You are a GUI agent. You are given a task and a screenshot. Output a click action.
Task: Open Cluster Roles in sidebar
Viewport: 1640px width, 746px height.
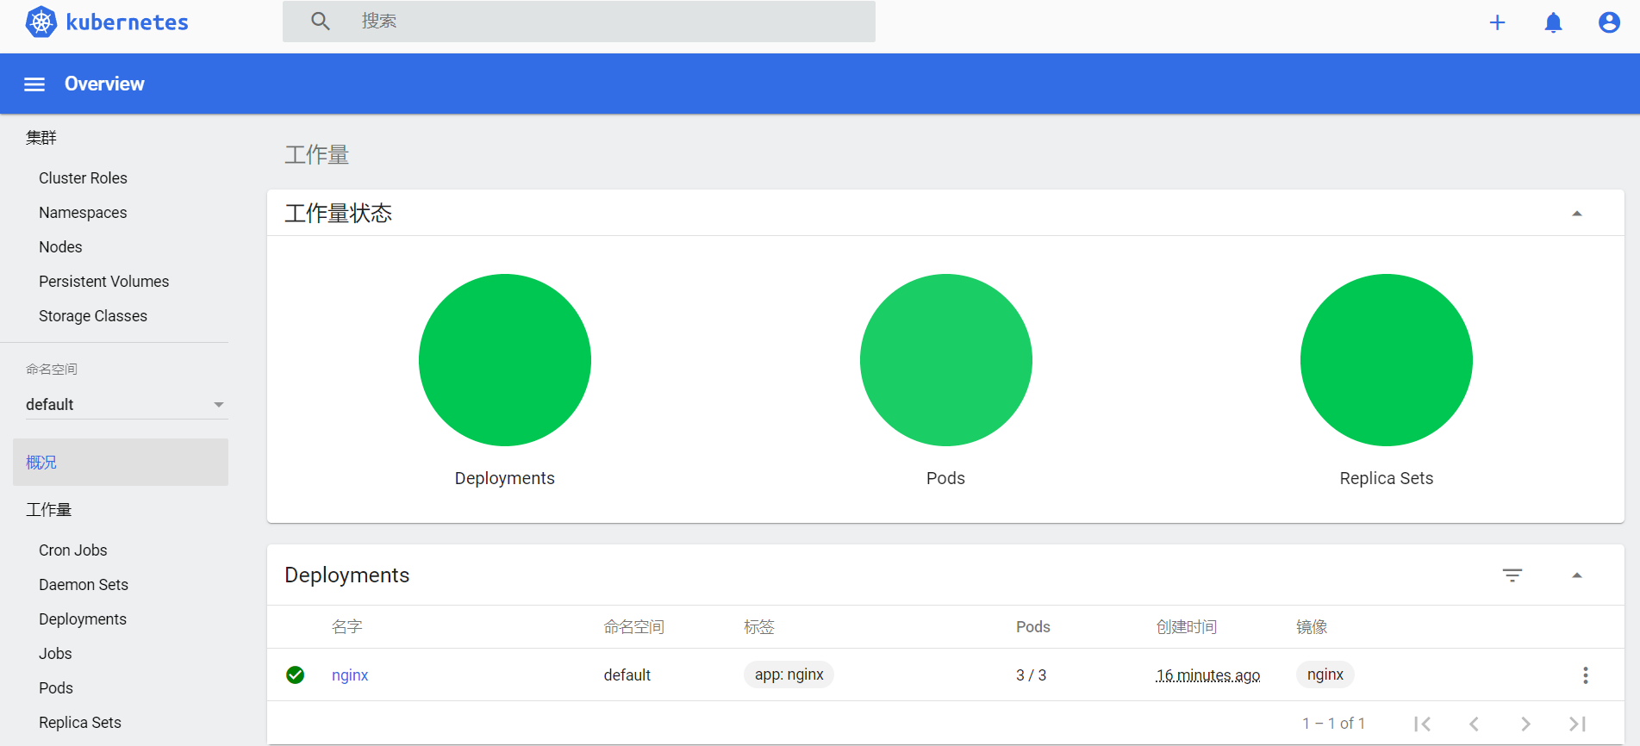pos(83,178)
